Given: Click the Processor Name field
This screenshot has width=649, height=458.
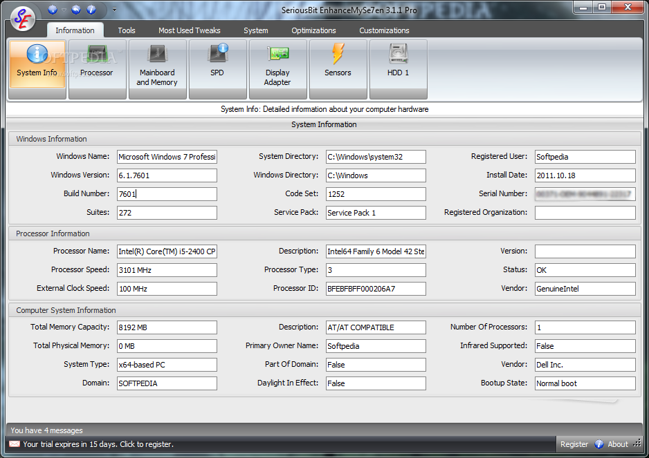Looking at the screenshot, I should 167,251.
